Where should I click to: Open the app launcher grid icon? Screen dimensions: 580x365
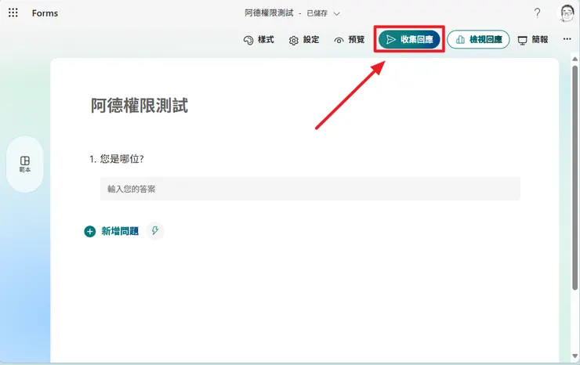(13, 13)
